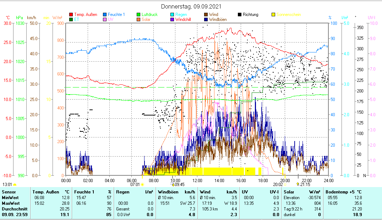The width and height of the screenshot is (382, 220).
Task: Click the l/m² axis unit label
Action: tap(345, 18)
